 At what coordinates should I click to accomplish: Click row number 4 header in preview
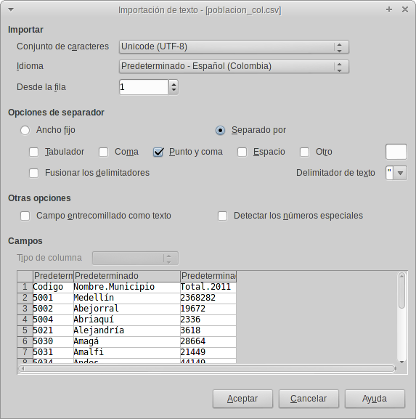click(25, 320)
